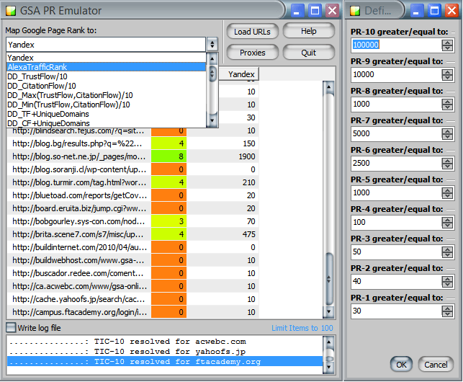
Task: Click the GSA PR Emulator title bar icon
Action: 11,11
